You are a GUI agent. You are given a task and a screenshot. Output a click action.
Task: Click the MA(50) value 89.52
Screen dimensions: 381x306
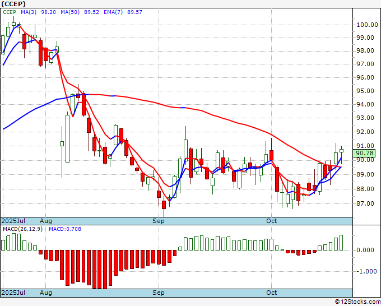[x=91, y=12]
